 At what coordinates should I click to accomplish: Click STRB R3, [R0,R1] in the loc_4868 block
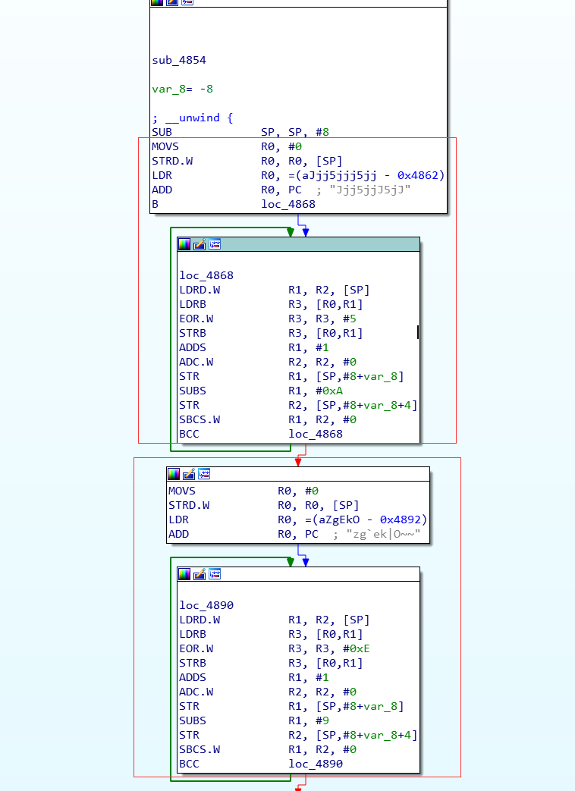271,333
